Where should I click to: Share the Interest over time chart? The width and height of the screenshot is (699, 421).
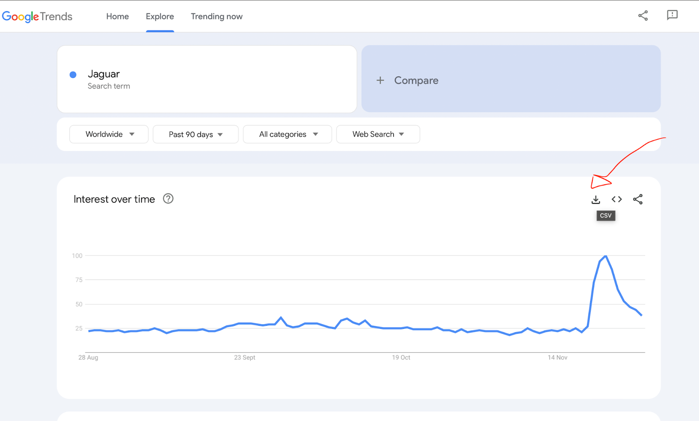(x=638, y=199)
